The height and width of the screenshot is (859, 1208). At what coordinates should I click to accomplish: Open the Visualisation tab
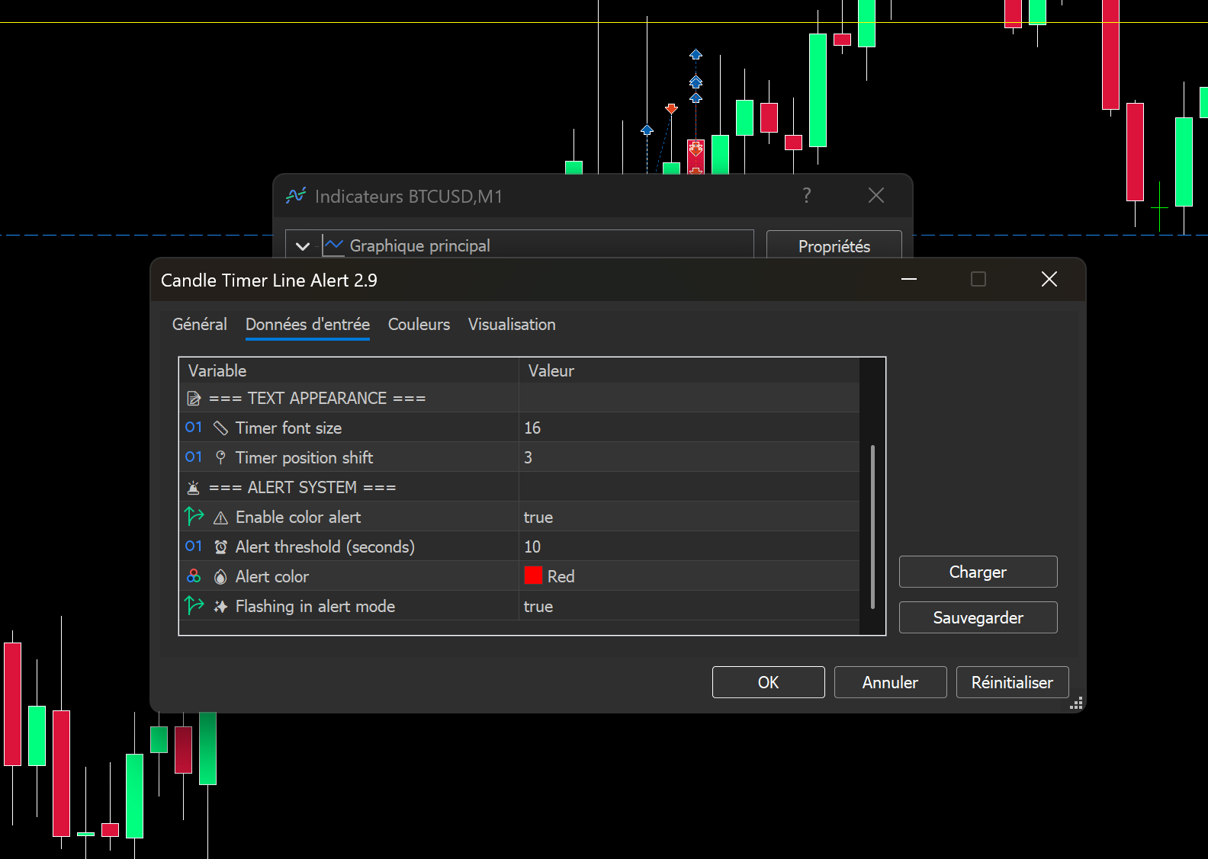point(512,325)
